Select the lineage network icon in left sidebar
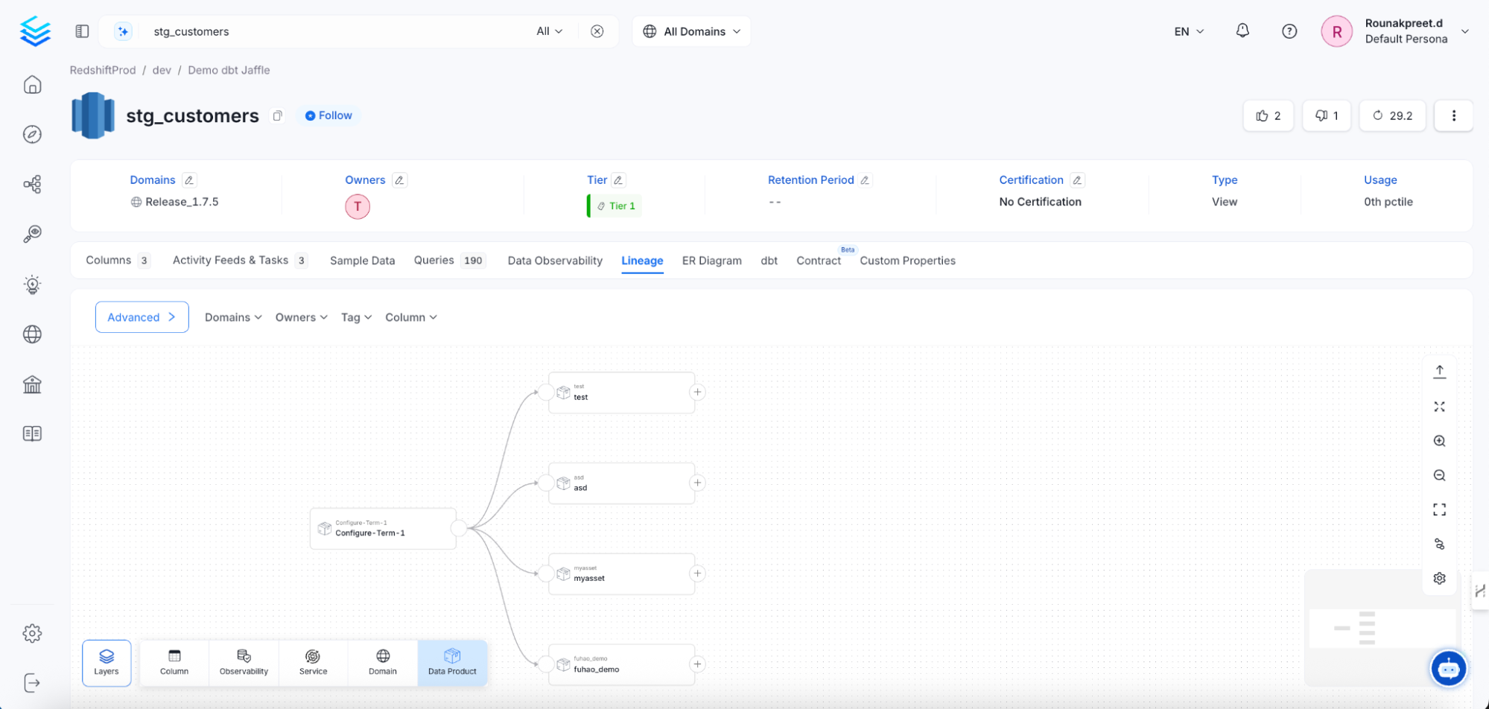 coord(33,184)
